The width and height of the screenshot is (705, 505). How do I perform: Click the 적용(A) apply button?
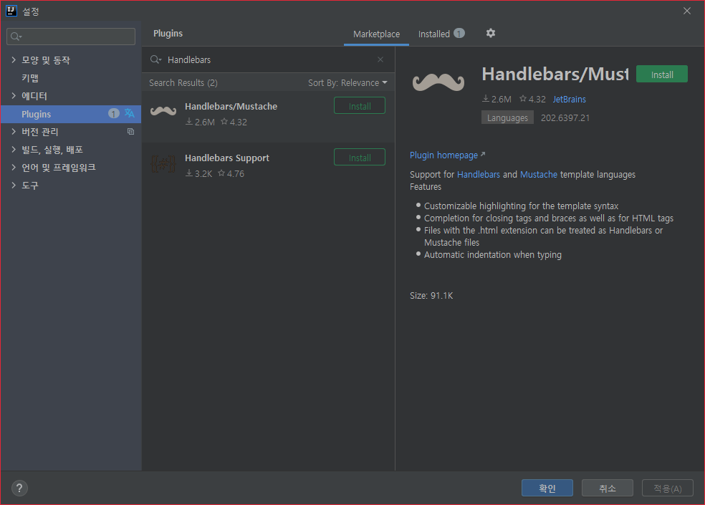tap(668, 488)
